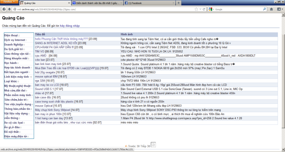This screenshot has width=285, height=152.
Task: Reload the page with the refresh icon
Action: [204, 9]
